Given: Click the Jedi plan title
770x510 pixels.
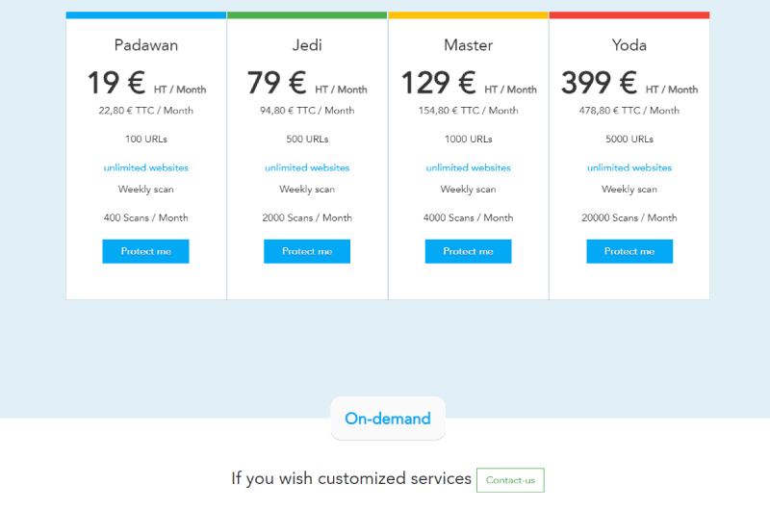Looking at the screenshot, I should (307, 45).
